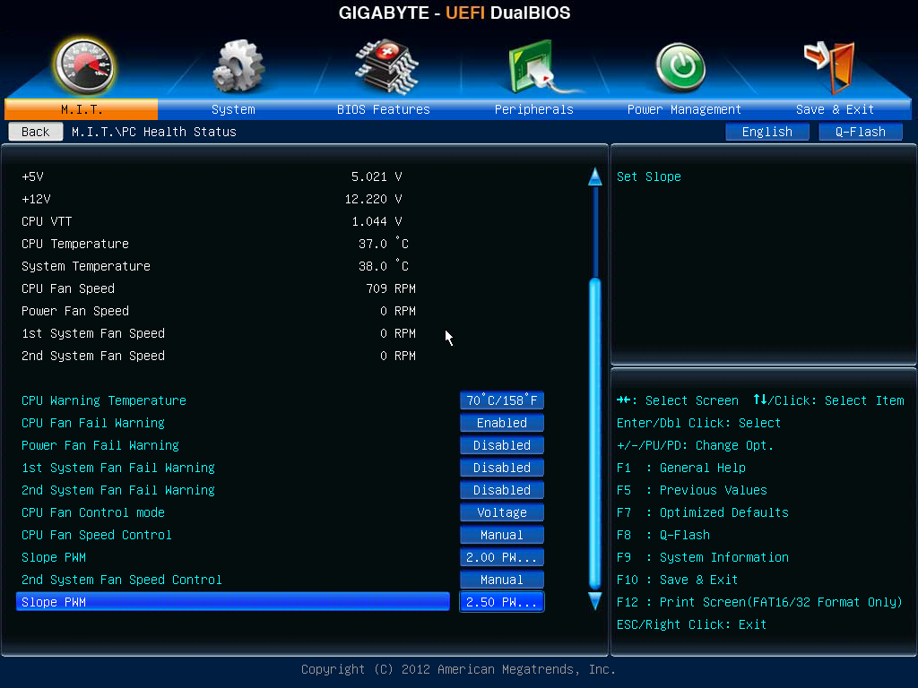Select the CPU Fan Fail Warning label

click(x=93, y=423)
